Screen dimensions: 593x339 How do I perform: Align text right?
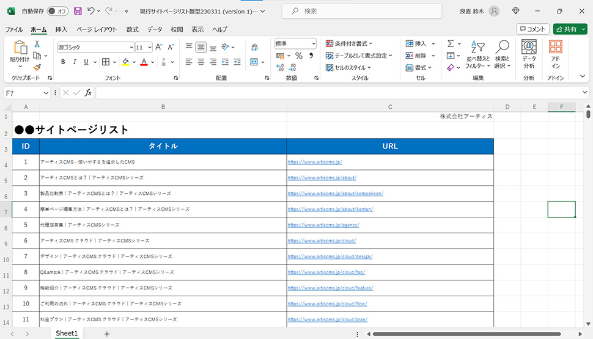(213, 62)
